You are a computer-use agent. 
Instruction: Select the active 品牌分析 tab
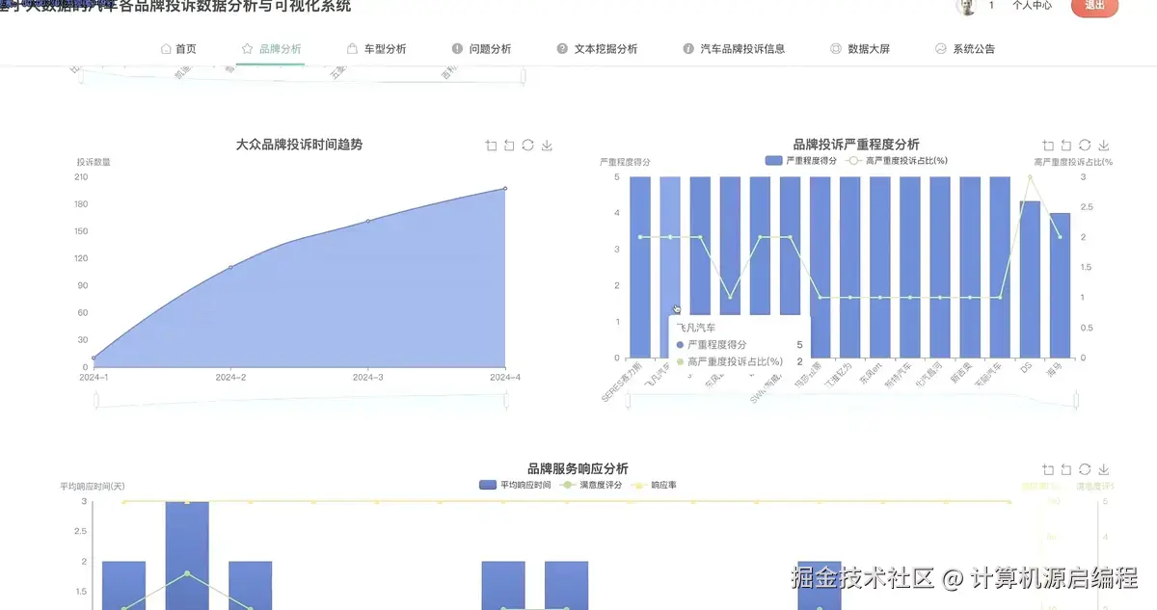[271, 48]
